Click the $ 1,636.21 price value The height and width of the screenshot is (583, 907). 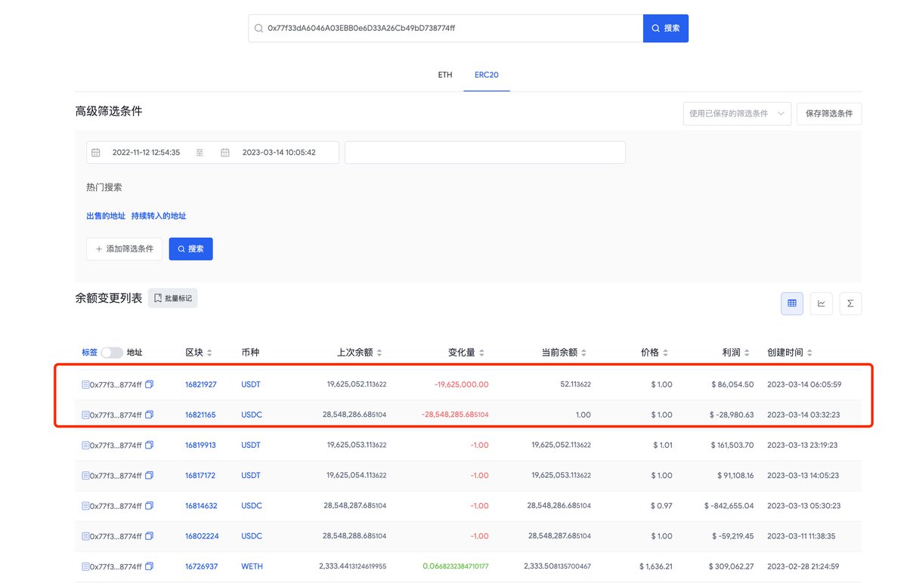point(655,566)
